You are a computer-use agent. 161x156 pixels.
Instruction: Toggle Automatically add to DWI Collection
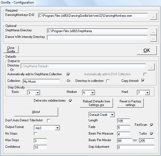click(145, 74)
